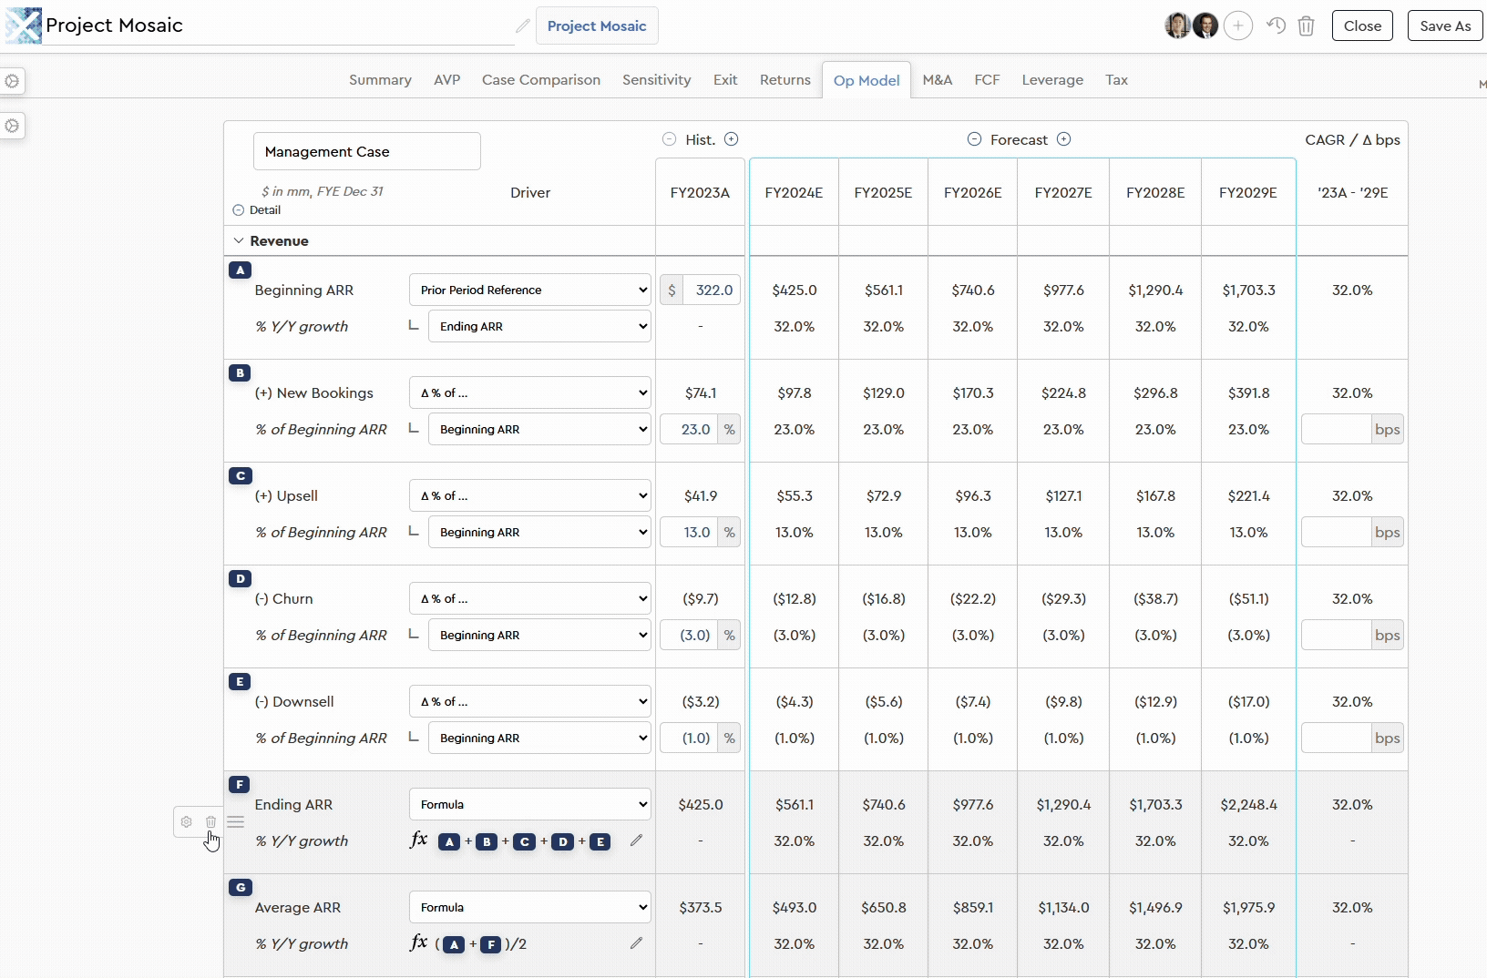Switch to the Sensitivity tab
The width and height of the screenshot is (1487, 978).
click(656, 80)
